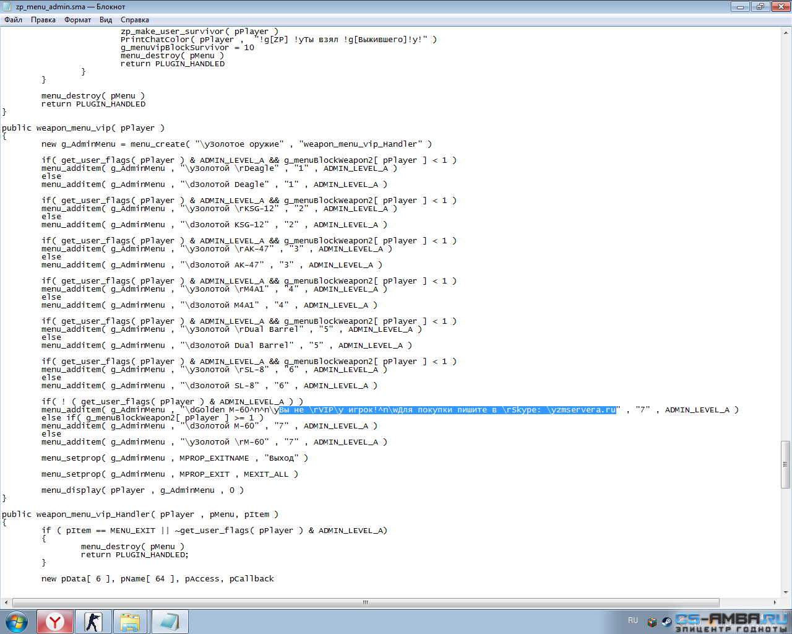Viewport: 792px width, 634px height.
Task: Launch Yandex Browser from the taskbar
Action: coord(55,622)
